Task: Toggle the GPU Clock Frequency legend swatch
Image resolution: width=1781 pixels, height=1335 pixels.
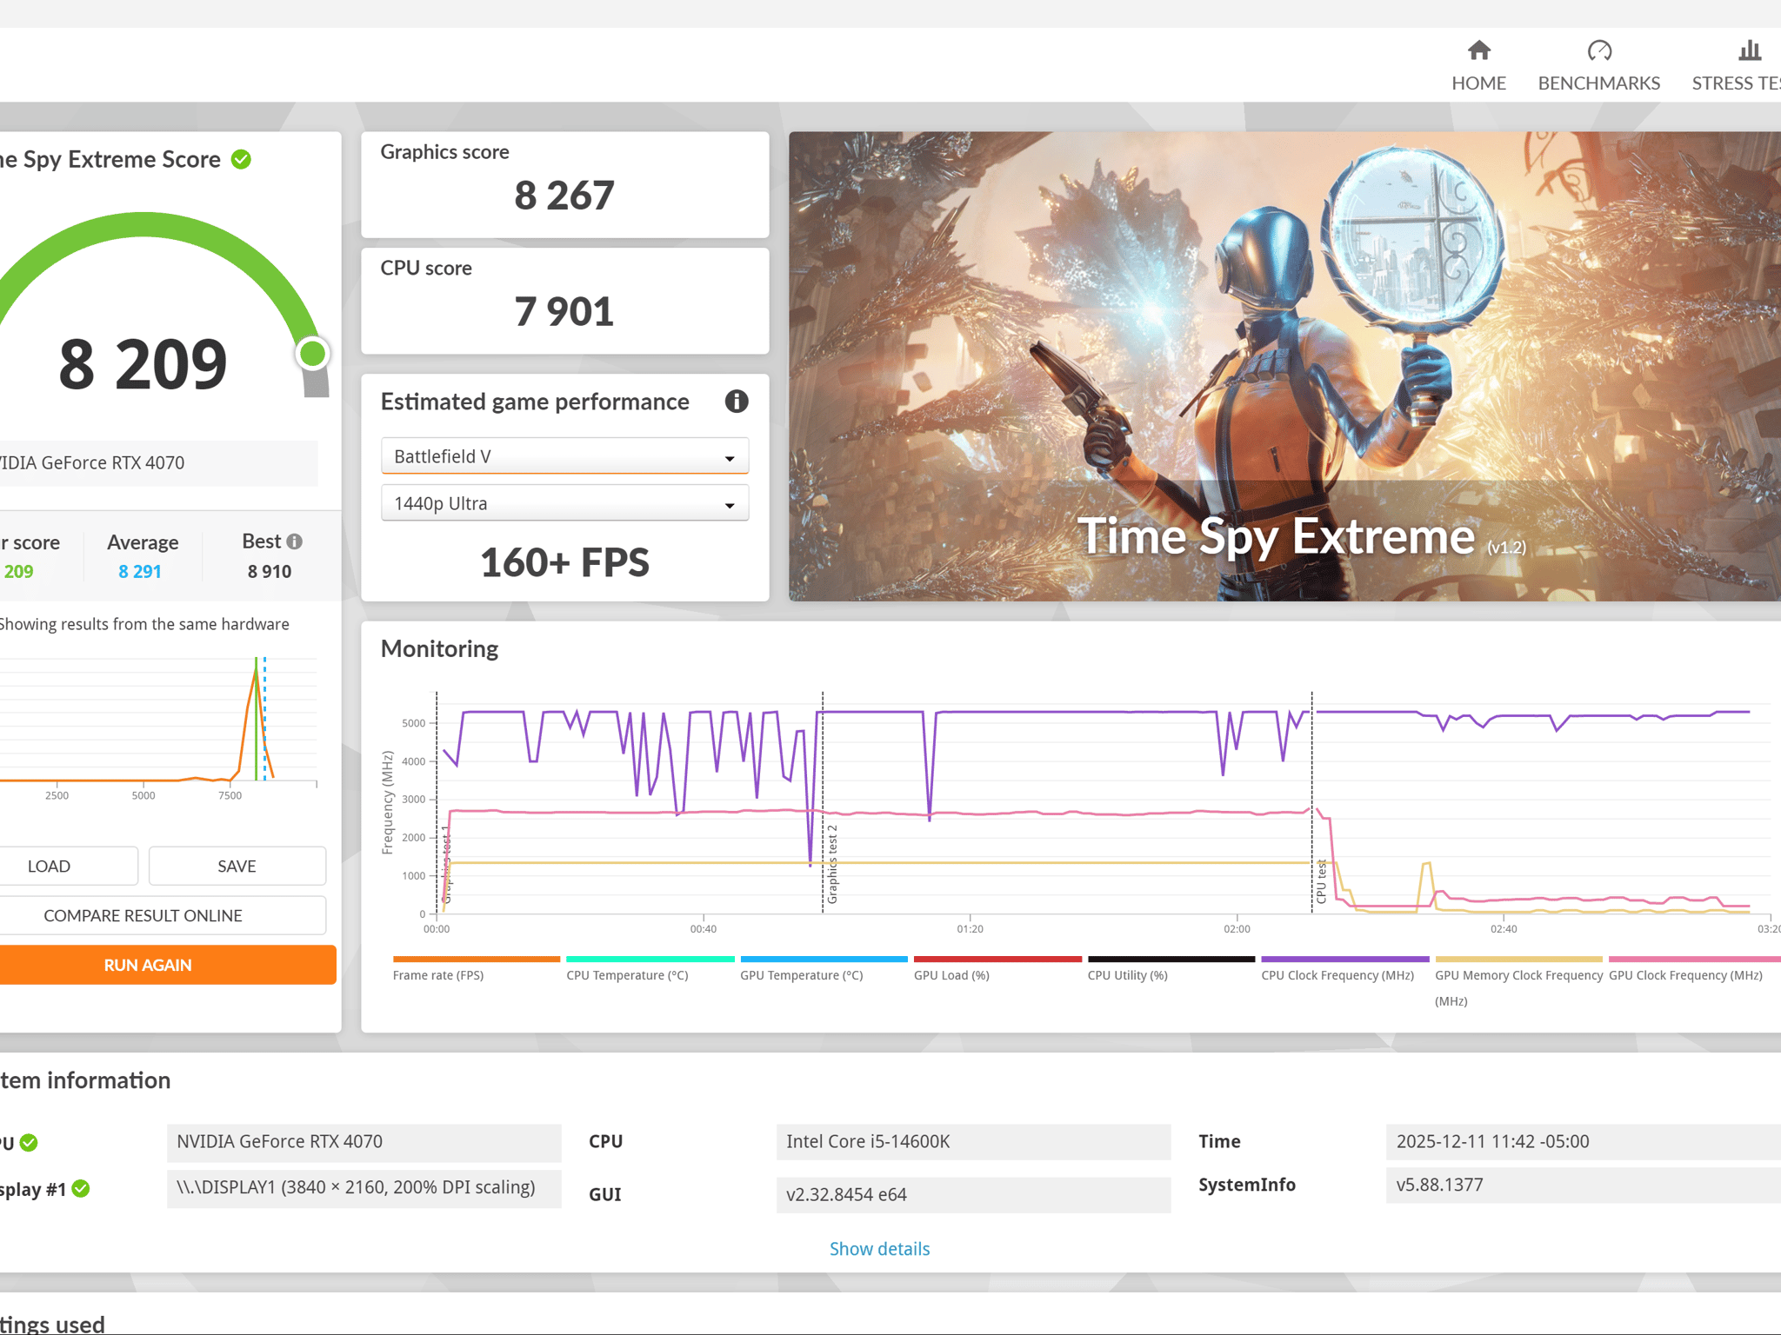Action: click(x=1693, y=960)
